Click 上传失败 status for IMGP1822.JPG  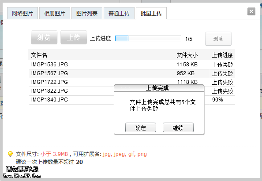click(222, 91)
